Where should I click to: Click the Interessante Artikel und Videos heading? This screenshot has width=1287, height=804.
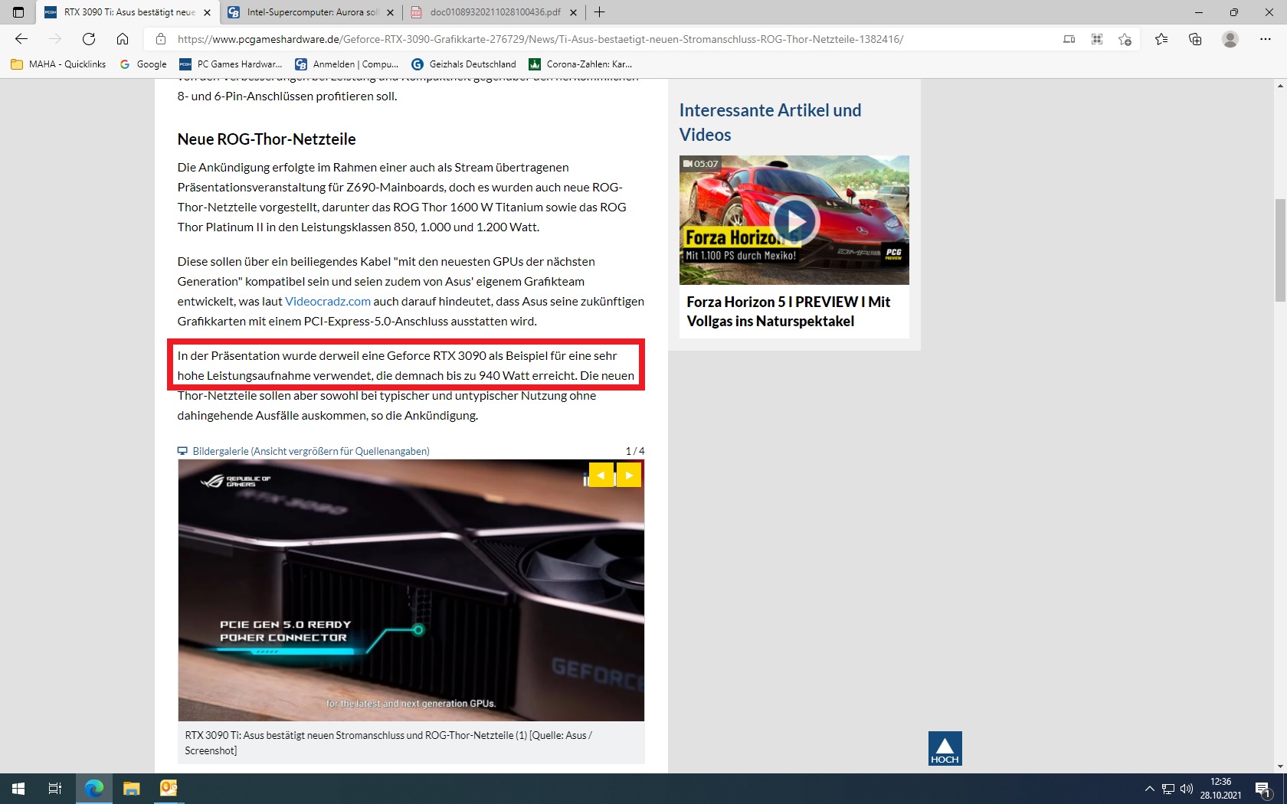click(x=770, y=123)
